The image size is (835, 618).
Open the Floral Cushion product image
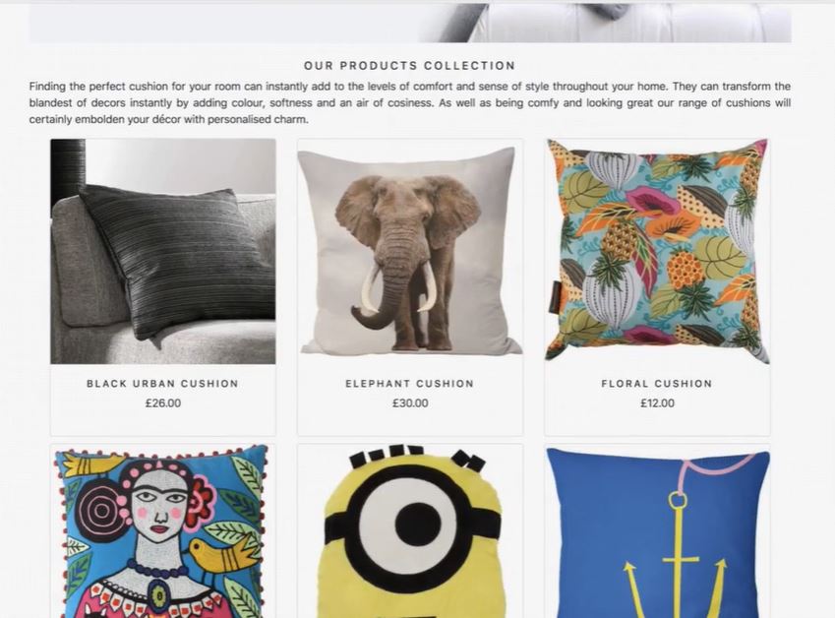(657, 252)
